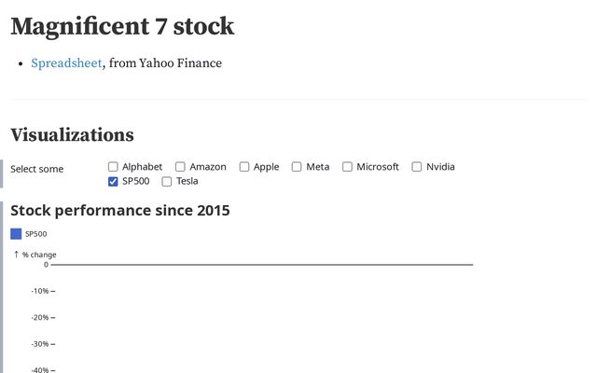Click the Visualizations heading
Screen dimensions: 597x373
point(72,134)
